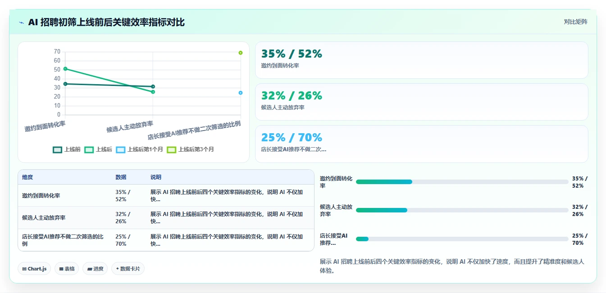This screenshot has height=293, width=606.
Task: Click the 上线前 legend color box
Action: click(x=57, y=149)
